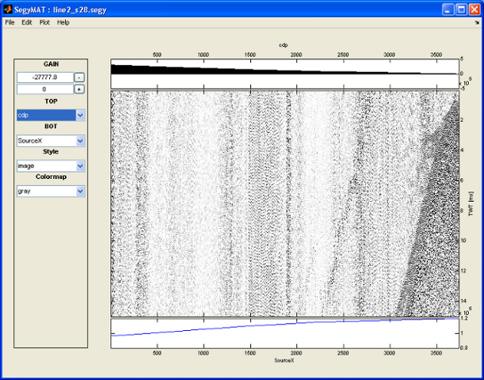
Task: Click the gain field showing -27777.8
Action: [45, 77]
